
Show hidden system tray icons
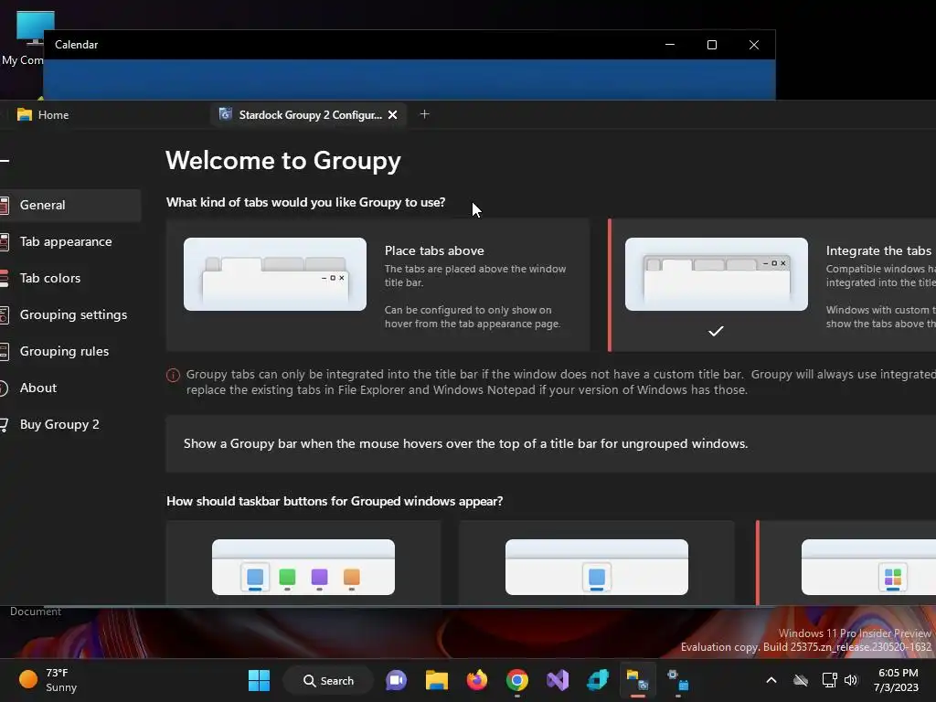pos(771,680)
